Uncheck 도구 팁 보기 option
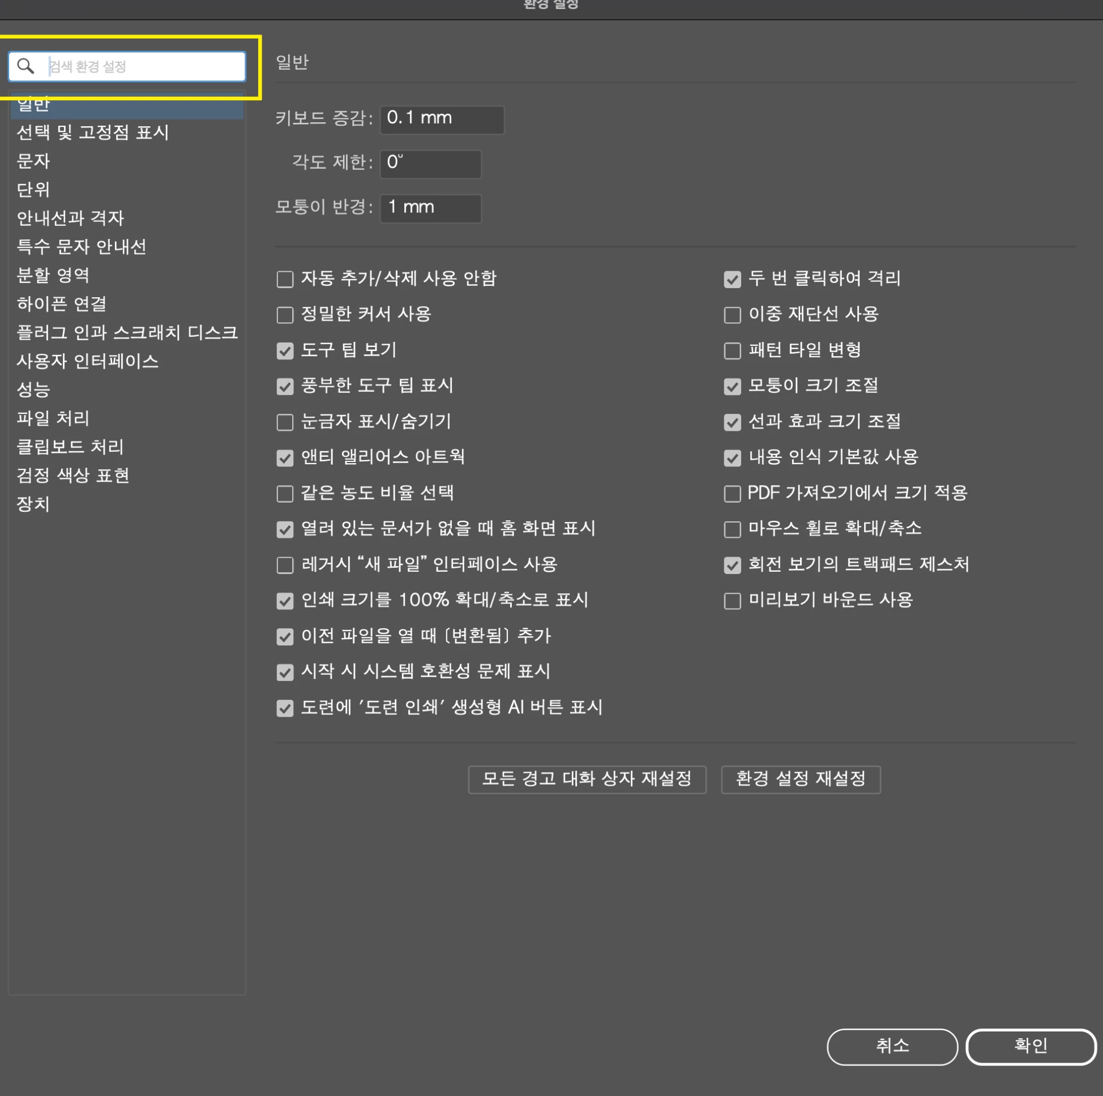 click(x=285, y=350)
